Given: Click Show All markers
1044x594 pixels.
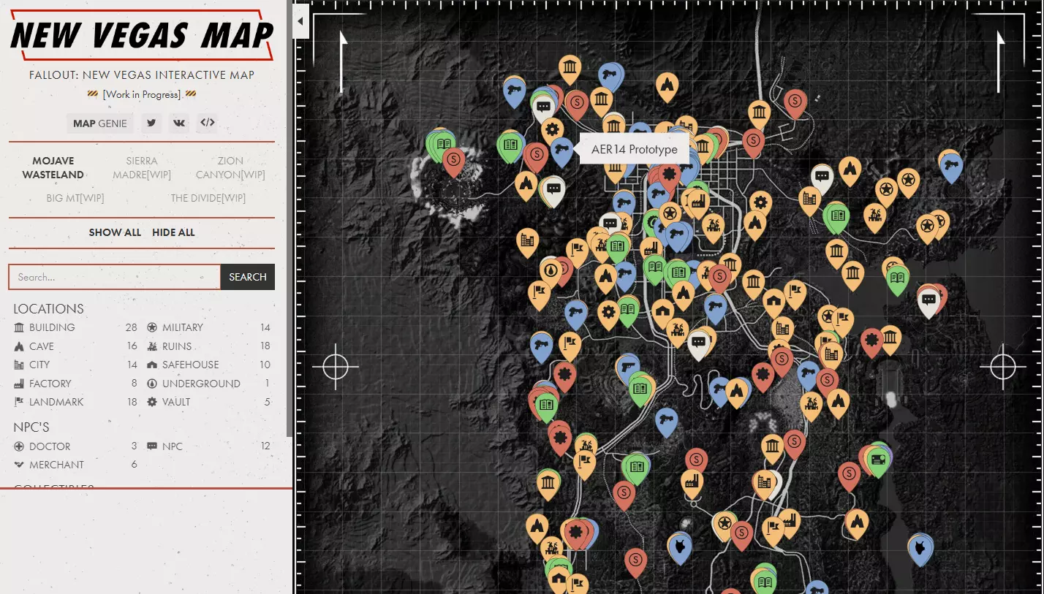Looking at the screenshot, I should click(115, 232).
